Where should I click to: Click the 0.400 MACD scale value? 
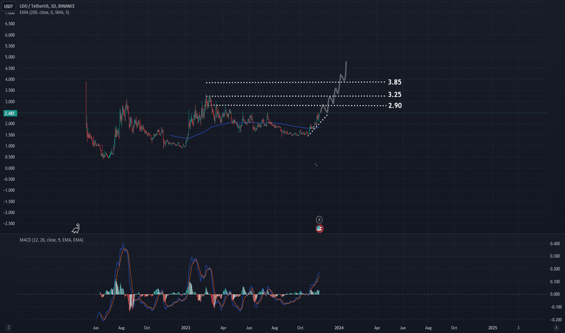[x=555, y=244]
